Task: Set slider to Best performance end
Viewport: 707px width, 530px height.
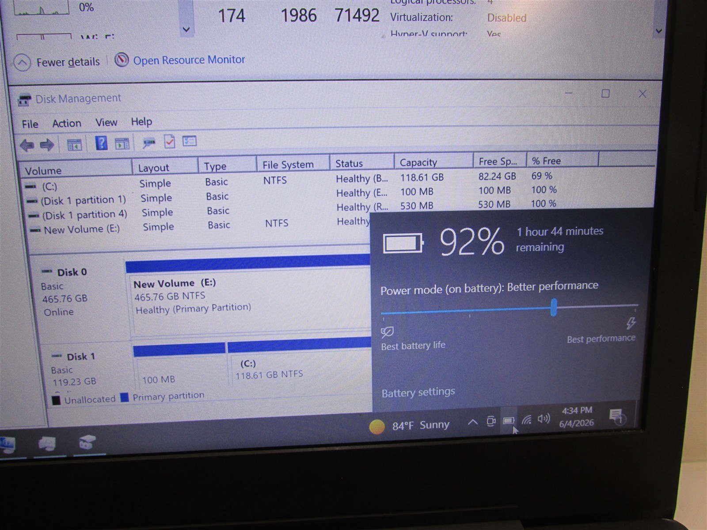Action: pos(636,305)
